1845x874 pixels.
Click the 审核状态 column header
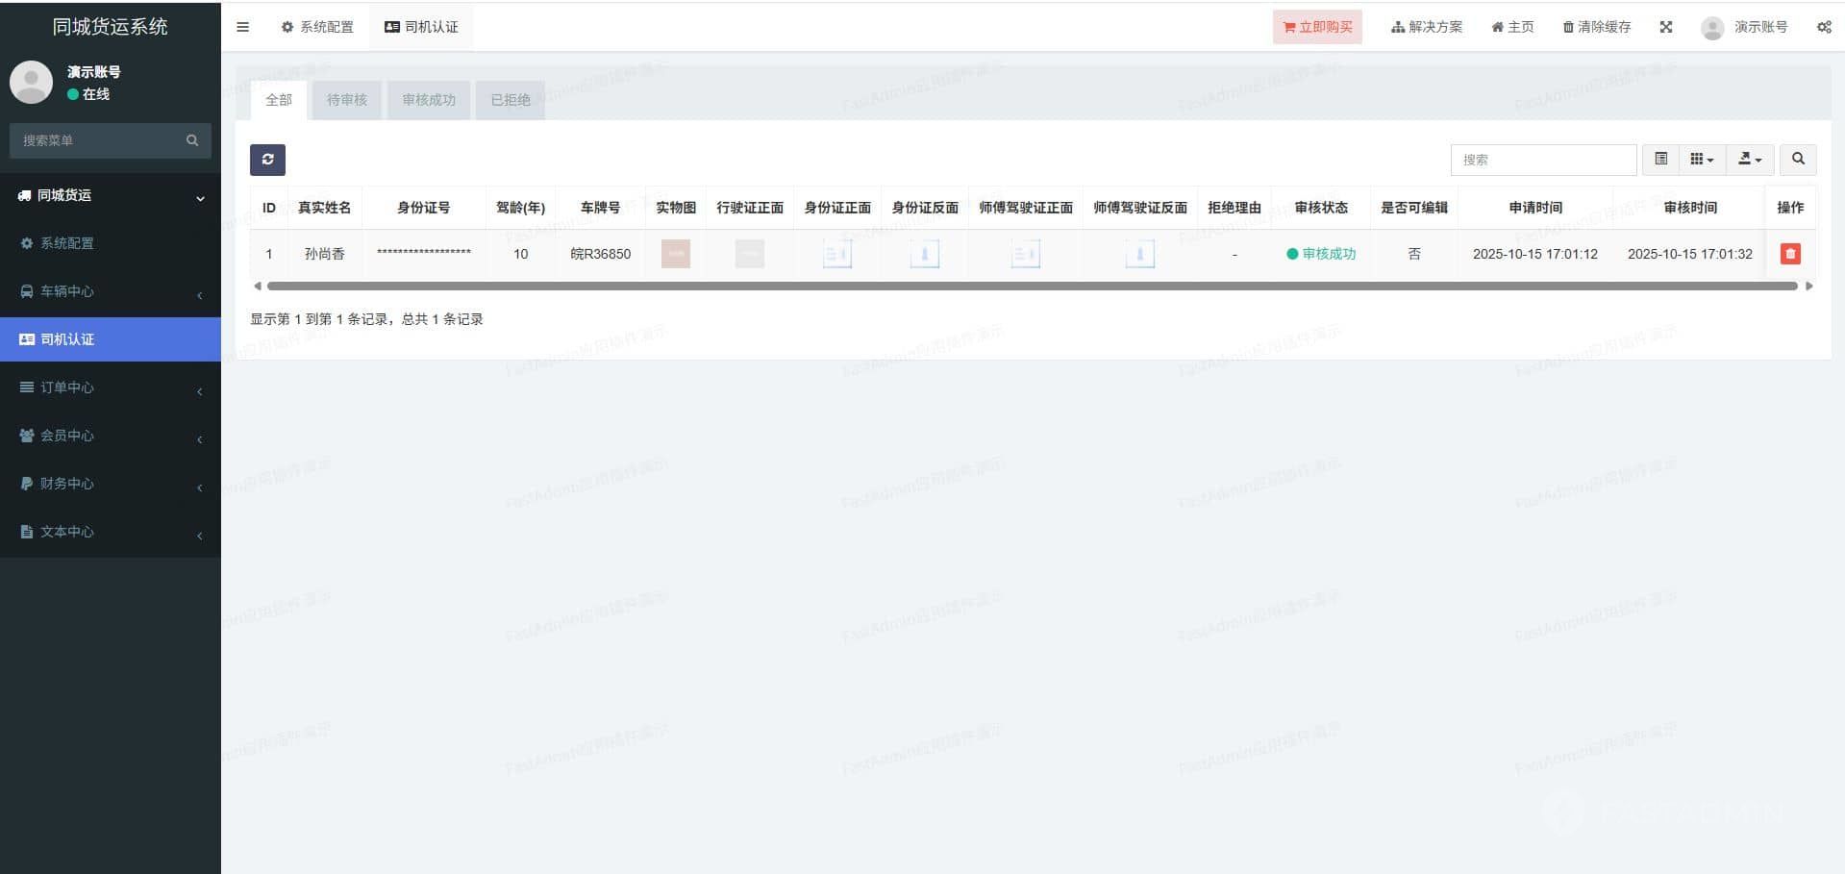point(1321,208)
